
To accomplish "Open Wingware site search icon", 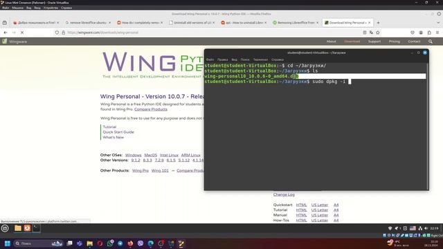I will (x=431, y=41).
